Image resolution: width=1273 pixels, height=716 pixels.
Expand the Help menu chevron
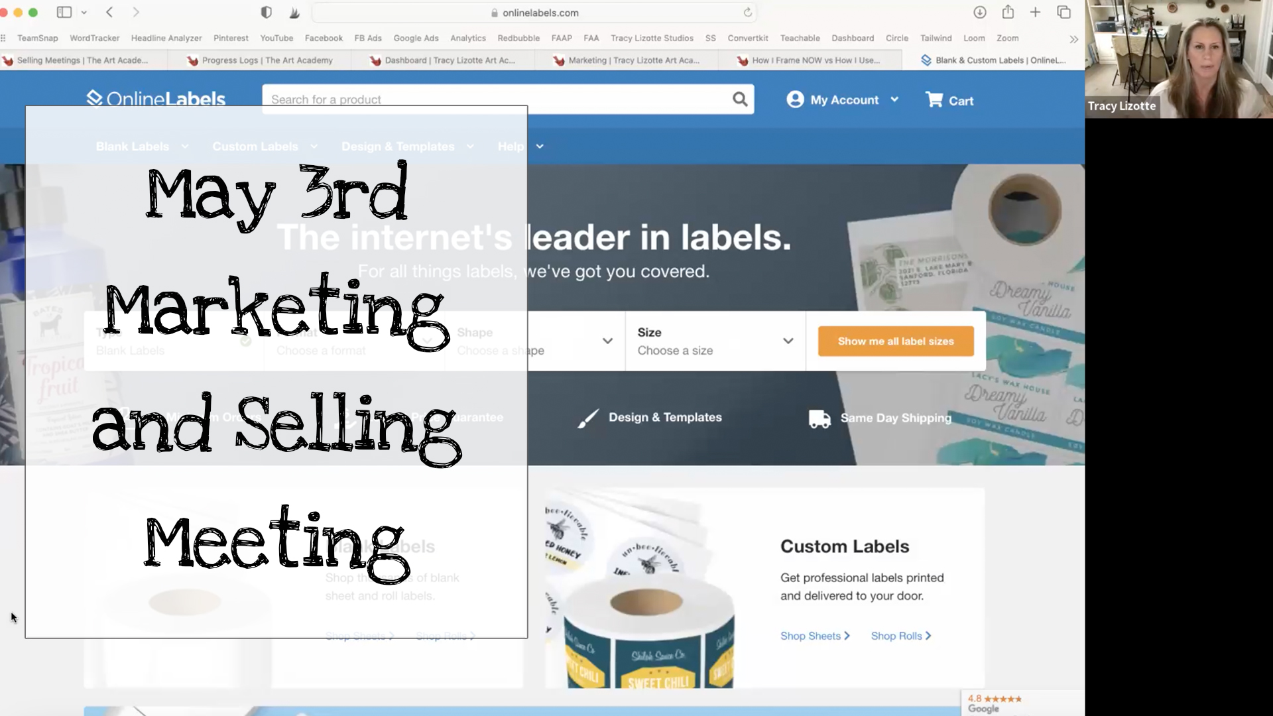[x=540, y=147]
